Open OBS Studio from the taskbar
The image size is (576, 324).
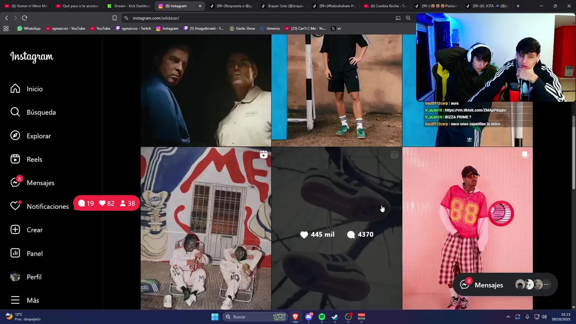348,317
